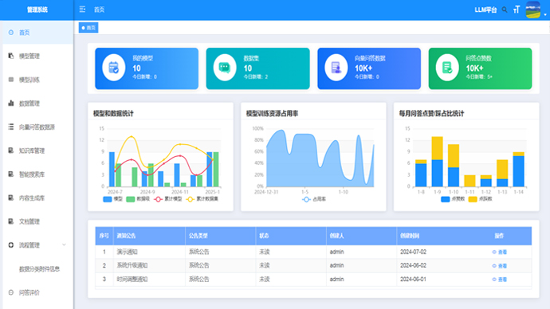Screen dimensions: 550x309
Task: Click the 通知公告 column header
Action: [x=149, y=236]
